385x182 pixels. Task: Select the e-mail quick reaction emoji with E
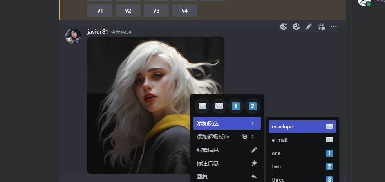coord(219,106)
